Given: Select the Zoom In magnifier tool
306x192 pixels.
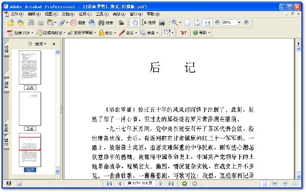Looking at the screenshot, I should (x=174, y=23).
